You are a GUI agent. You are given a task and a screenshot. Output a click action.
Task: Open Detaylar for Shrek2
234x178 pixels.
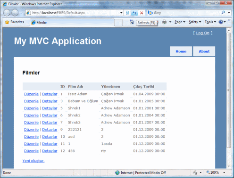click(50, 116)
